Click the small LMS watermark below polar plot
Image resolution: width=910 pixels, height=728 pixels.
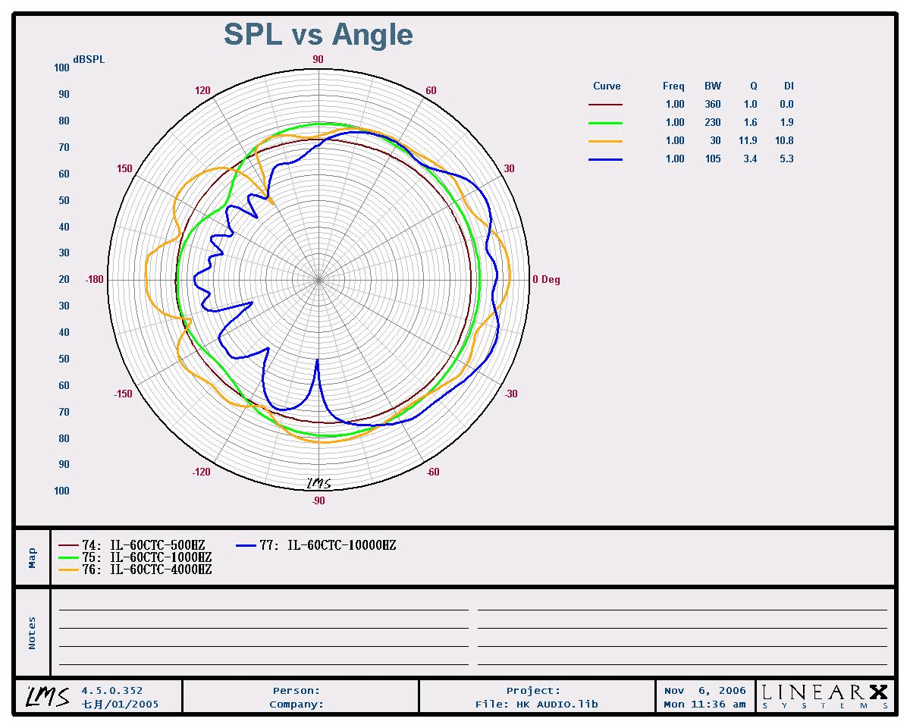[x=318, y=483]
